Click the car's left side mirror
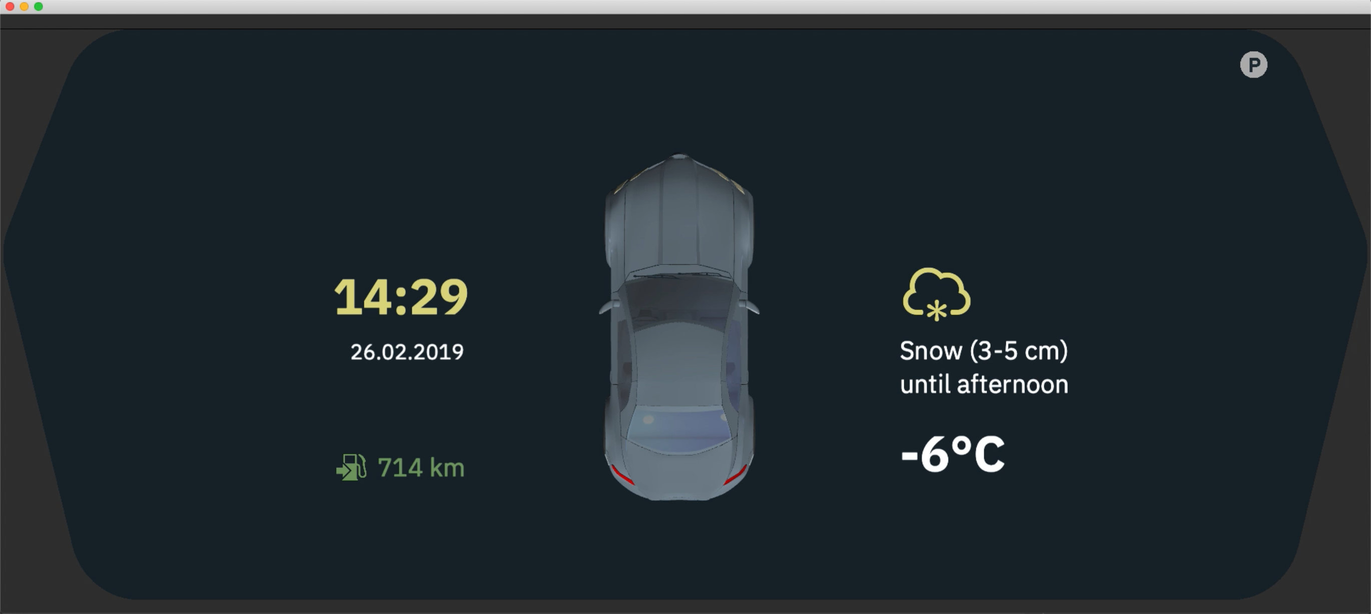 (608, 307)
